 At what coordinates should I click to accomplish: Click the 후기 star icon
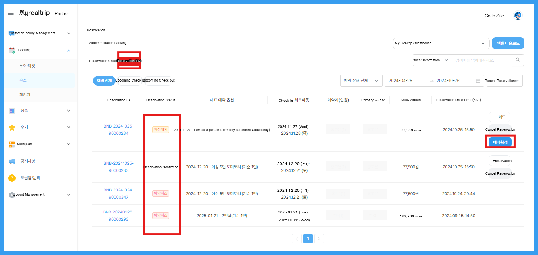pos(12,127)
